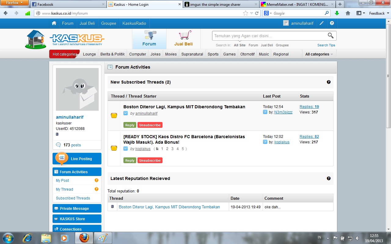Open help icon for Latest Reputation Recieved
The image size is (391, 244).
[x=329, y=178]
